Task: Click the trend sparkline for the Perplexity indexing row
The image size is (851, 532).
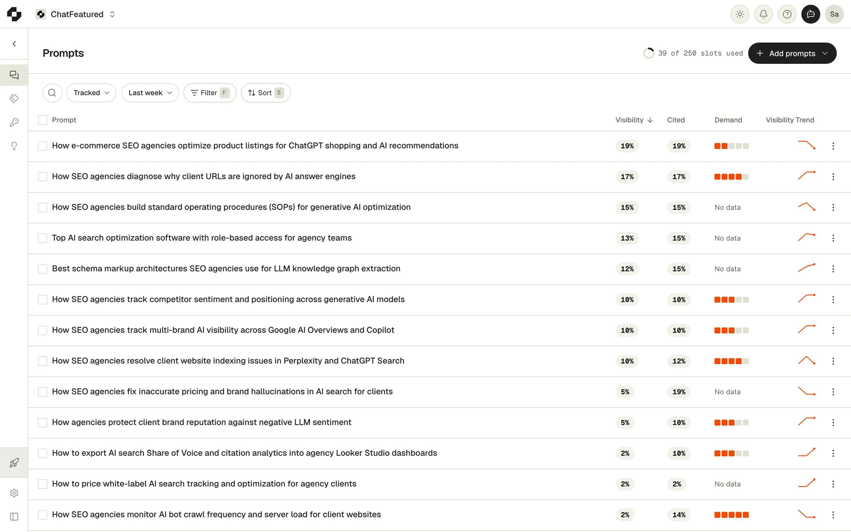Action: [x=806, y=360]
